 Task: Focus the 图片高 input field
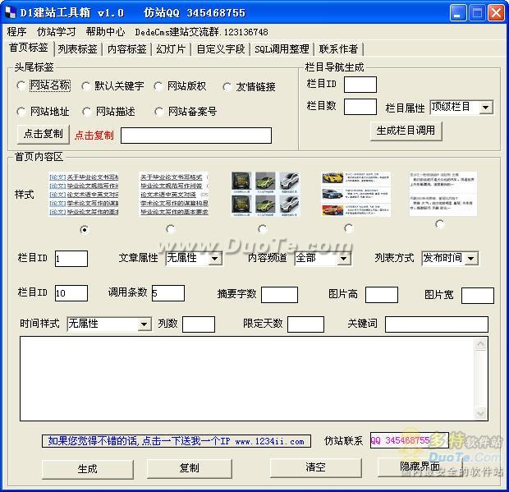coord(382,295)
